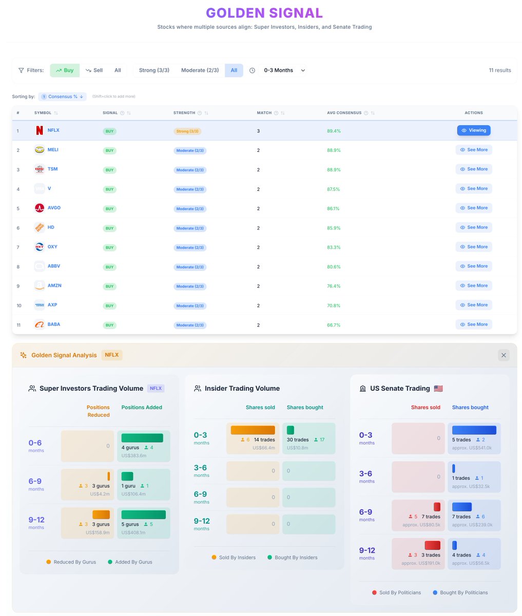Filter by Moderate (2/3) strength
The width and height of the screenshot is (522, 616).
tap(200, 70)
